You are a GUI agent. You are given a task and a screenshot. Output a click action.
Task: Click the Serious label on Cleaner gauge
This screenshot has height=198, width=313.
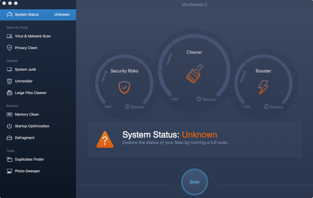coord(209,99)
